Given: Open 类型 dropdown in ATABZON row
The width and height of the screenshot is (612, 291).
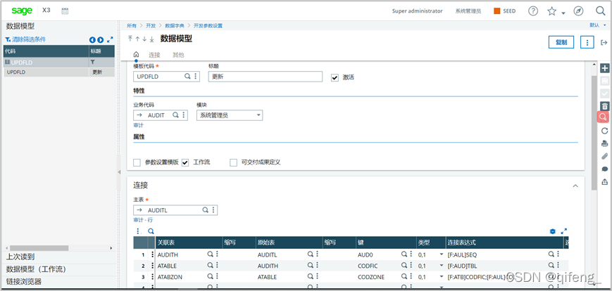Looking at the screenshot, I should coord(442,277).
